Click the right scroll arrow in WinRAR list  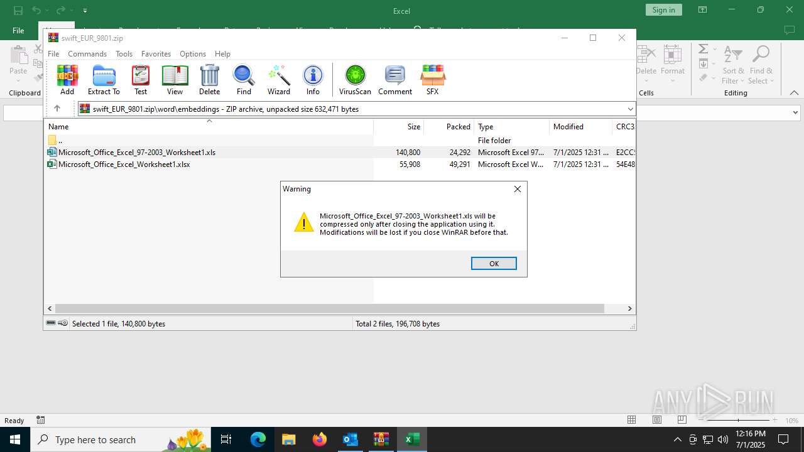click(629, 308)
